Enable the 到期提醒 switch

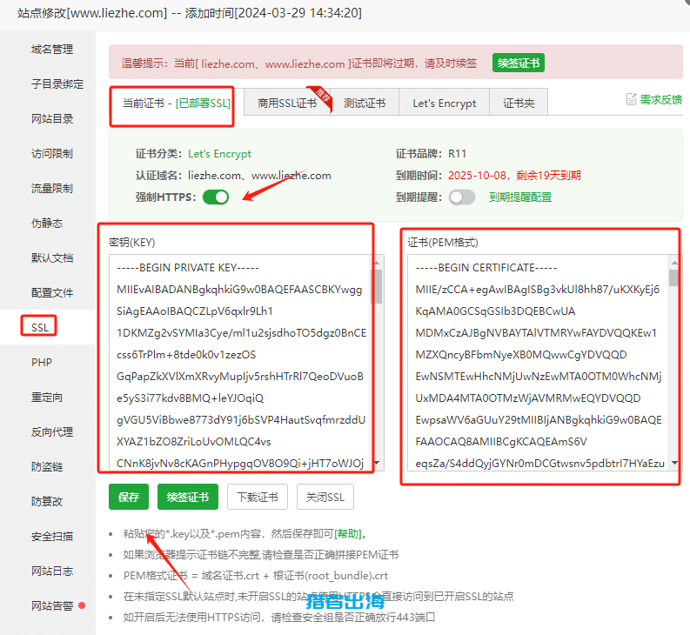pos(462,197)
